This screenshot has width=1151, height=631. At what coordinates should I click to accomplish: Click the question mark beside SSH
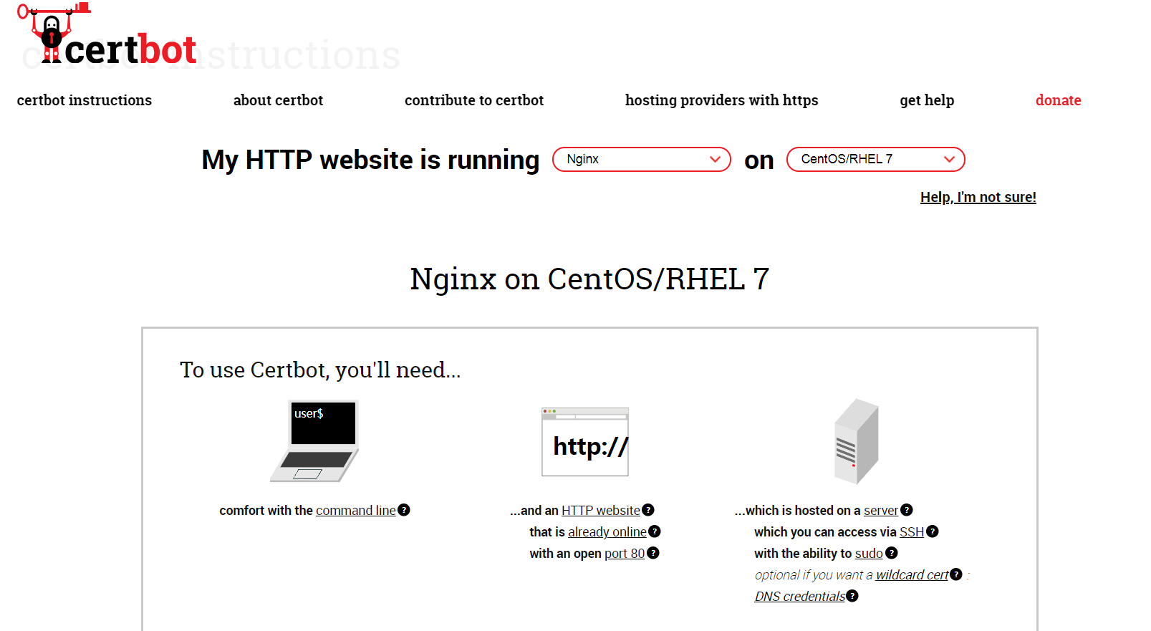tap(933, 531)
